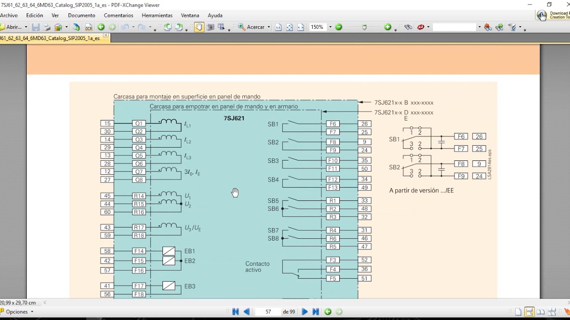Run OCR on the document
Screen dimensions: 570x320
point(89,27)
